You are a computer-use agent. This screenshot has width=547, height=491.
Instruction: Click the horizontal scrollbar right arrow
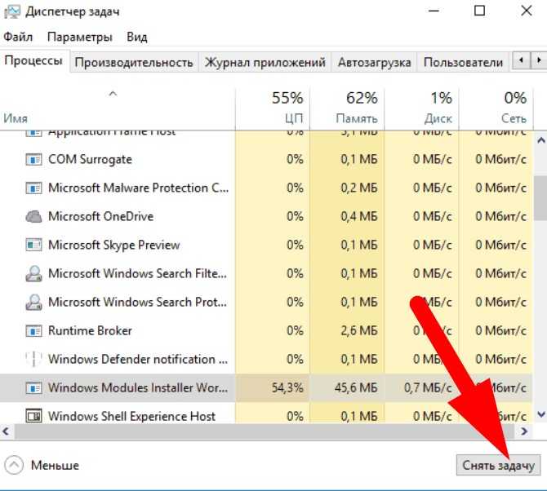pyautogui.click(x=524, y=431)
